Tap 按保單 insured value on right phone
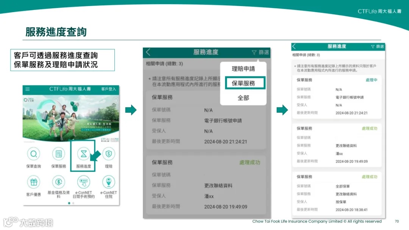 (x=341, y=202)
